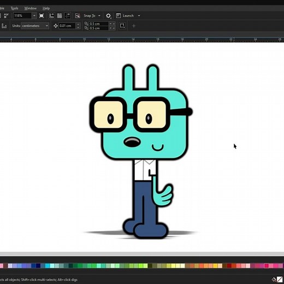Click the upper 0.5 cm duplicate distance field
Viewport: 284px width, 284px height.
(x=99, y=23)
